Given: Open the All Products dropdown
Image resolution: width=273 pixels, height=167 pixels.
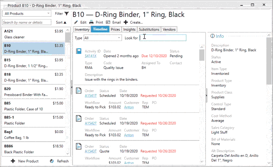Looking at the screenshot, I should coord(27,14).
